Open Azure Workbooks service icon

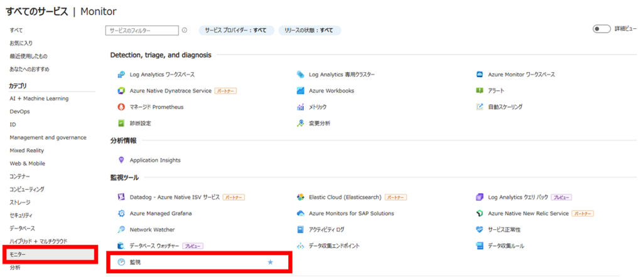pos(301,91)
